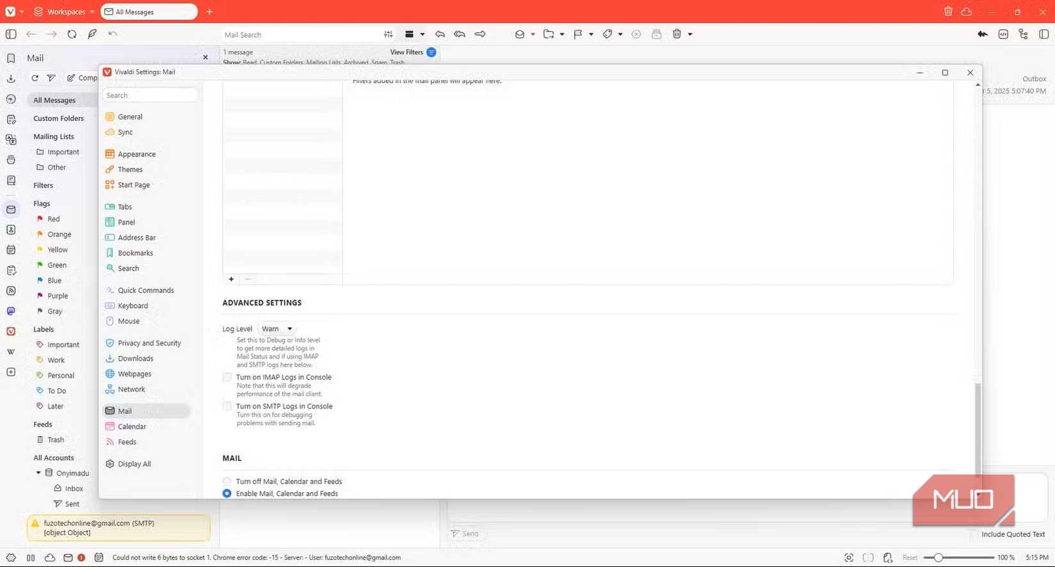The image size is (1055, 567).
Task: Open the Workspaces dropdown
Action: [x=64, y=12]
